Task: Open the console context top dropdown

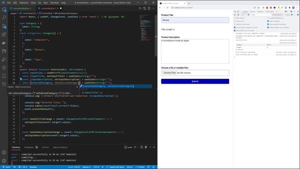Action: [x=243, y=15]
